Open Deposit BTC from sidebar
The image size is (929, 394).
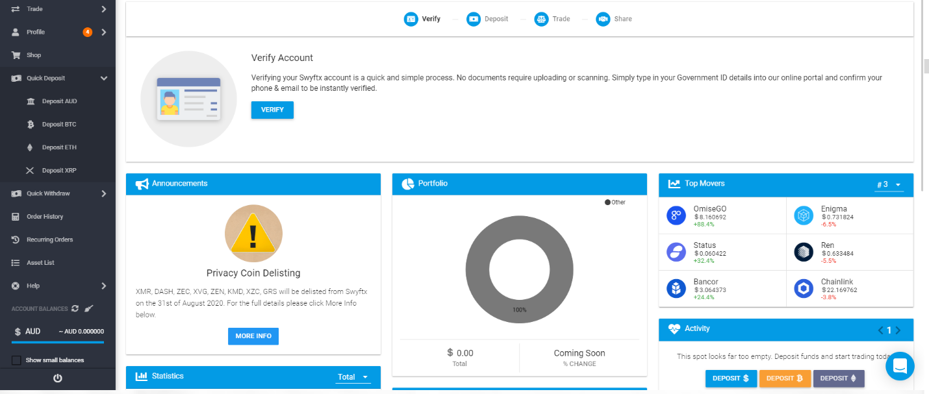click(59, 124)
